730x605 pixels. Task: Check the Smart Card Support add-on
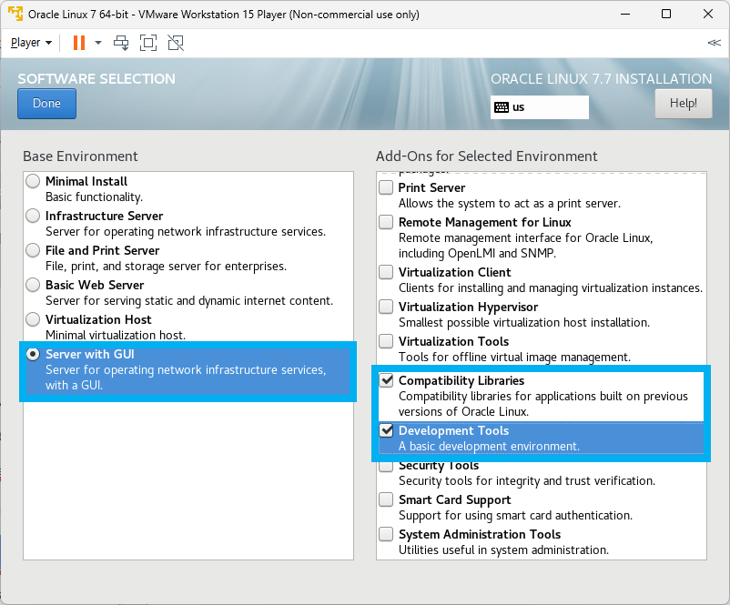[x=386, y=499]
